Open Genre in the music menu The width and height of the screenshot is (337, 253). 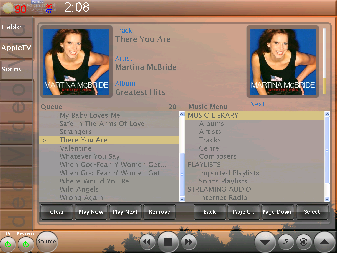click(254, 148)
